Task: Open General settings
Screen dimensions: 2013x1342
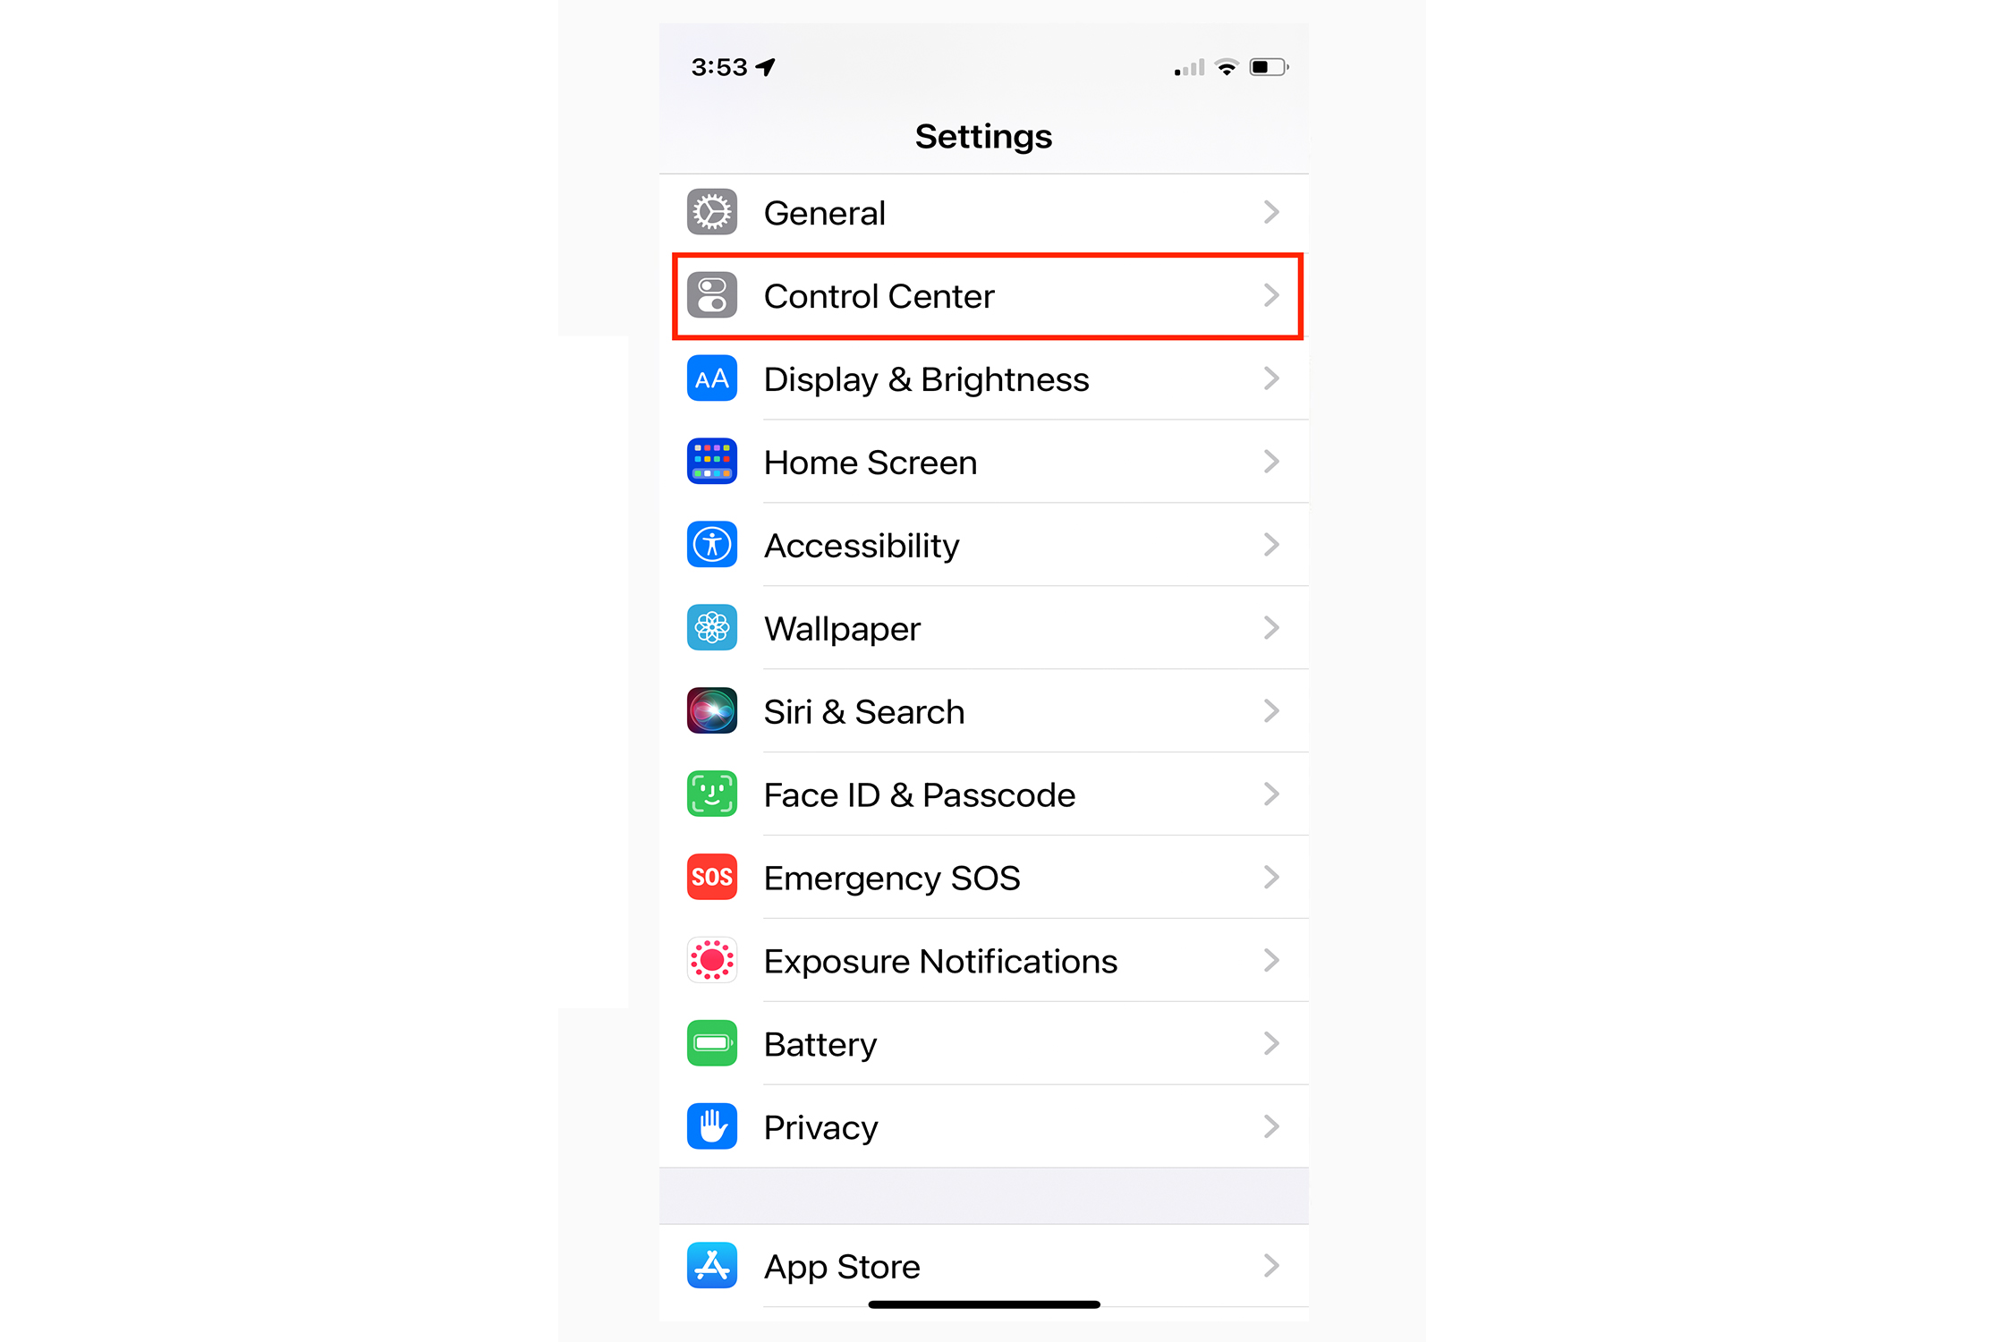Action: (989, 209)
